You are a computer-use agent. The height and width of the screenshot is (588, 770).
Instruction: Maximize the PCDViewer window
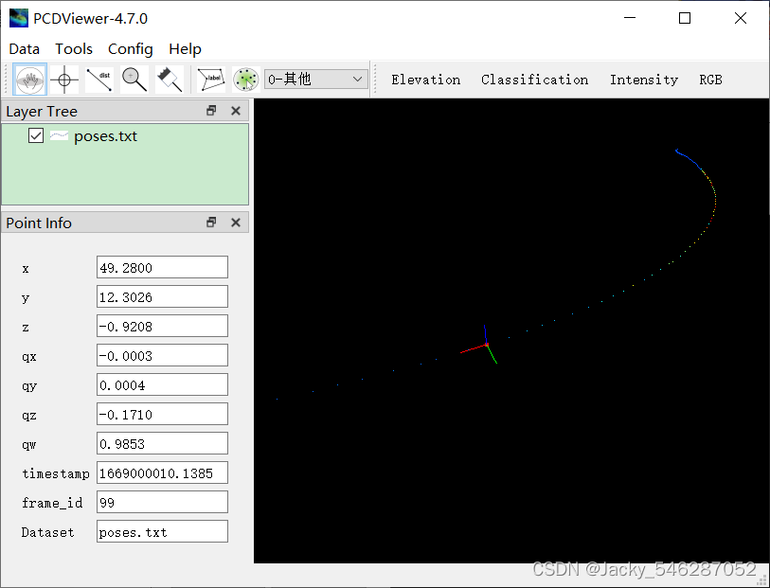tap(685, 18)
